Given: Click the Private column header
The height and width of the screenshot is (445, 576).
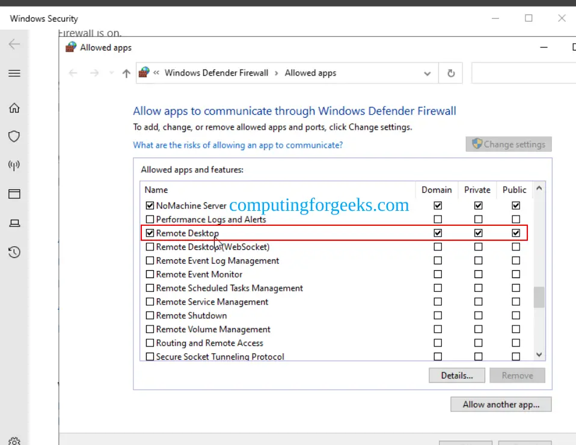Looking at the screenshot, I should point(477,190).
